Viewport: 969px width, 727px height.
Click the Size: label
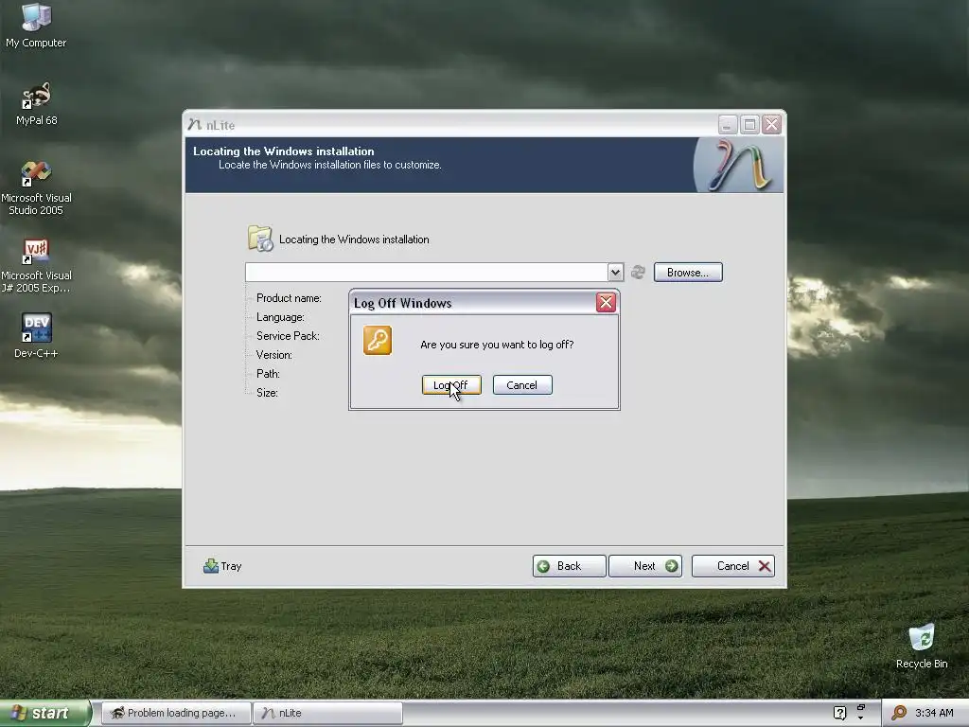[267, 393]
